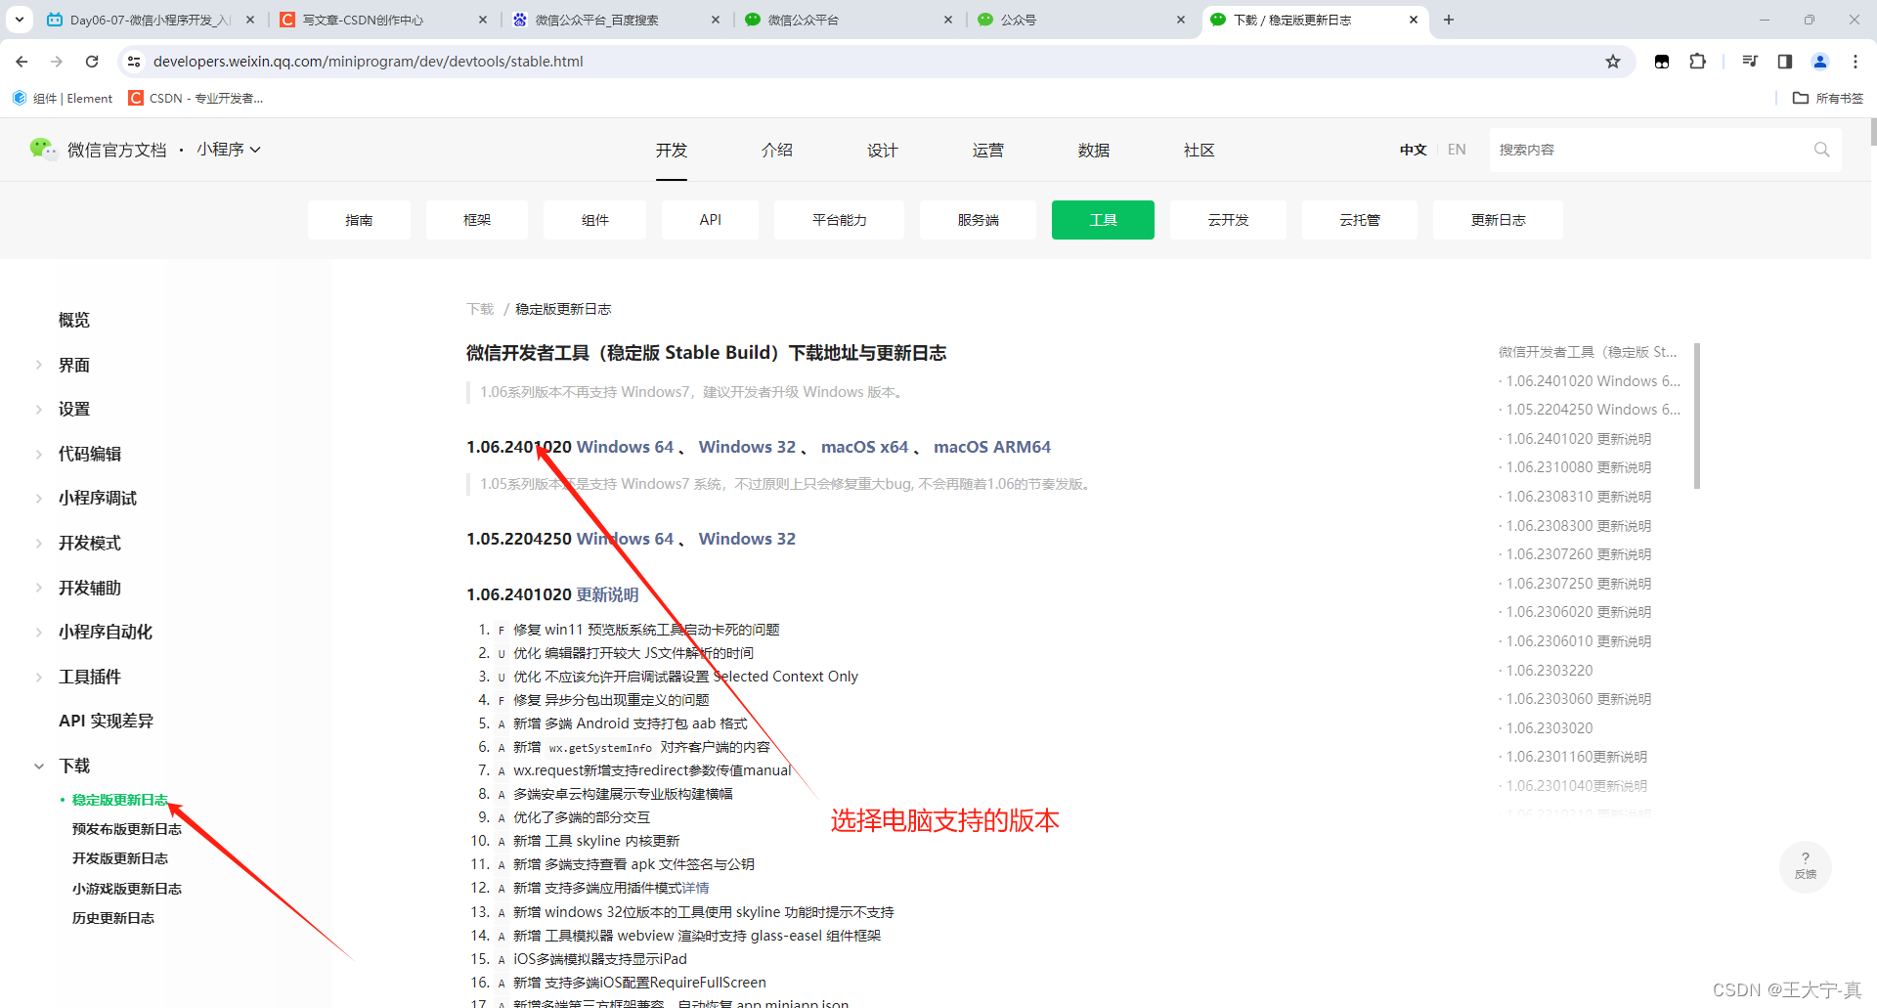Image resolution: width=1877 pixels, height=1008 pixels.
Task: Open the 指南 sub-navigation button
Action: tap(359, 220)
